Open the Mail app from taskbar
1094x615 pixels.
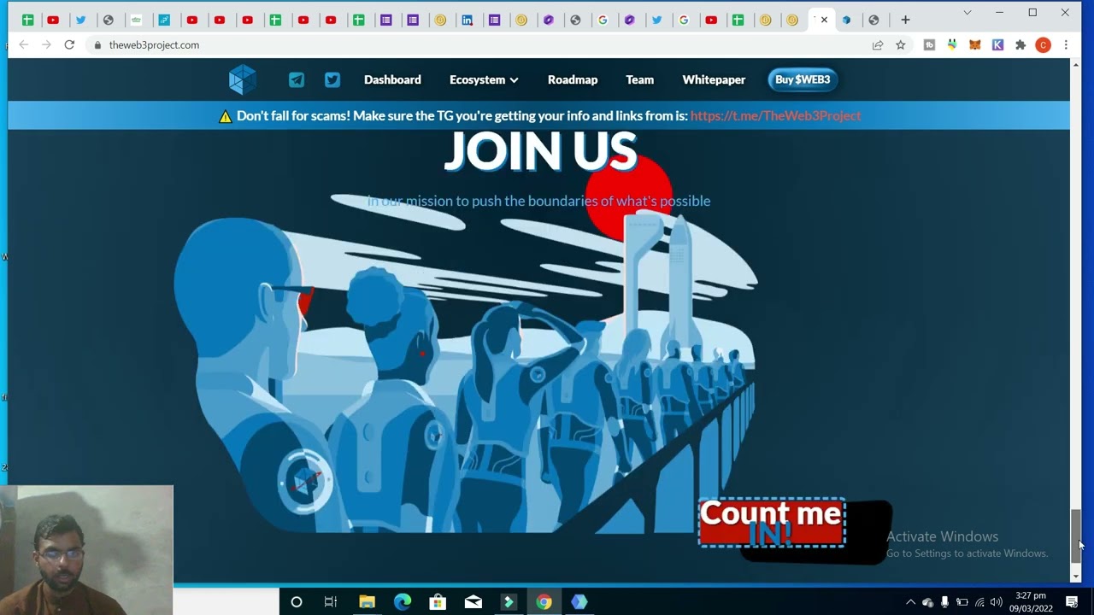pyautogui.click(x=473, y=602)
